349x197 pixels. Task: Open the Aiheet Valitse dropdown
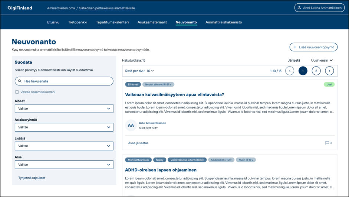[64, 109]
